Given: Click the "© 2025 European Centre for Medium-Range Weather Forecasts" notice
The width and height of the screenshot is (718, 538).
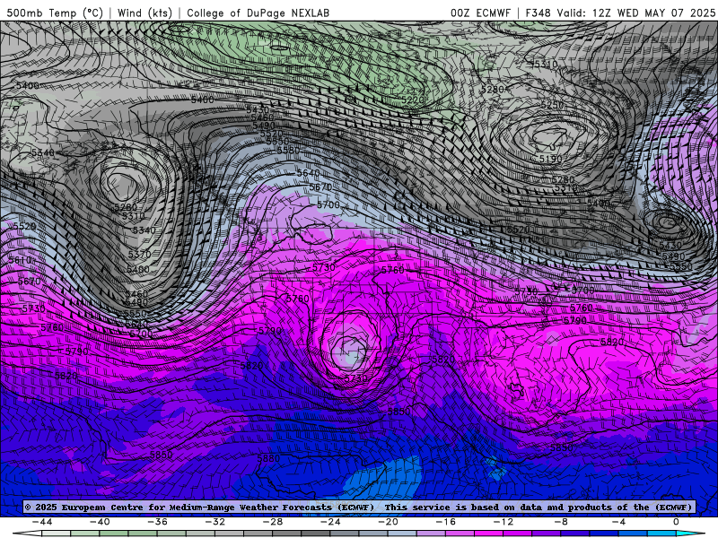Looking at the screenshot, I should pos(199,507).
